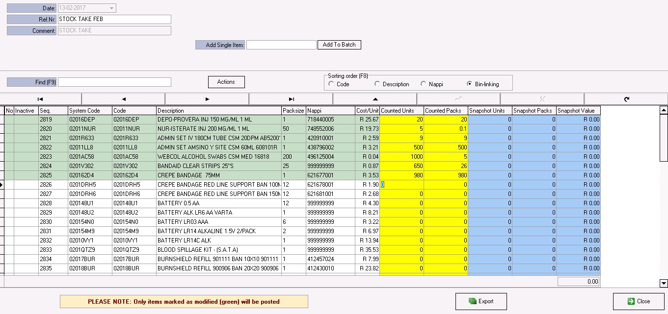The width and height of the screenshot is (668, 314).
Task: Refresh data with the navigator refresh button
Action: point(626,99)
